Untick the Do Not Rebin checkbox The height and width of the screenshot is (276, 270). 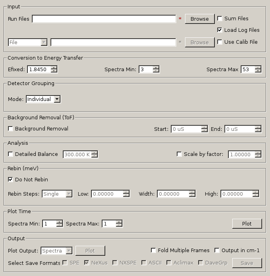click(x=11, y=180)
